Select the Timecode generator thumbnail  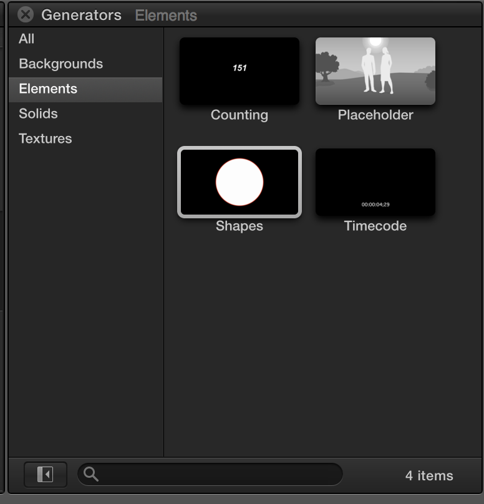[375, 182]
